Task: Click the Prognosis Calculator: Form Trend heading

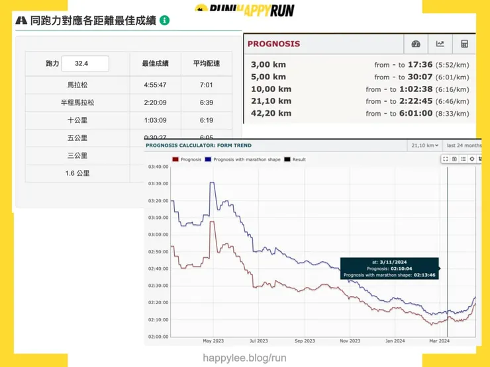Action: (x=199, y=145)
